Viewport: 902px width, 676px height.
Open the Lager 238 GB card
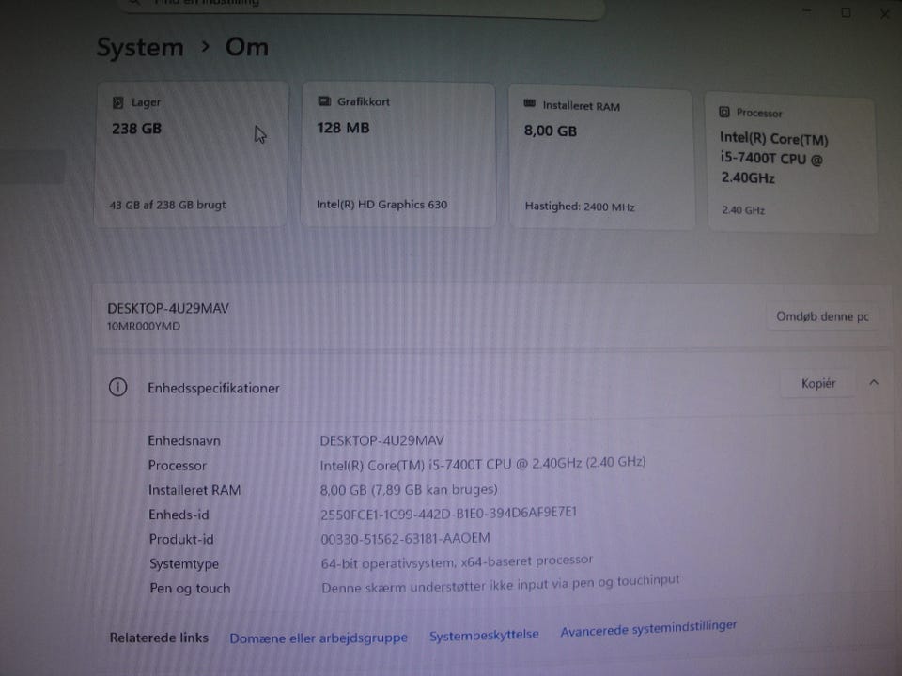pyautogui.click(x=191, y=154)
